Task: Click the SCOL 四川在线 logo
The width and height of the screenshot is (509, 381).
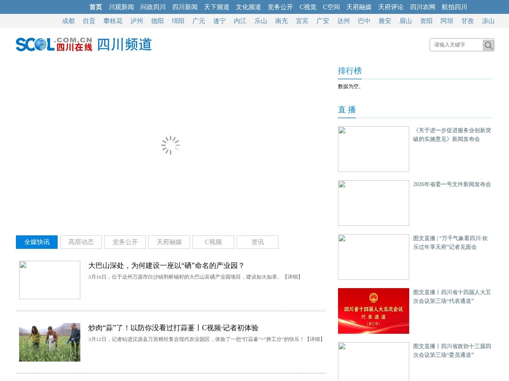Action: click(54, 44)
